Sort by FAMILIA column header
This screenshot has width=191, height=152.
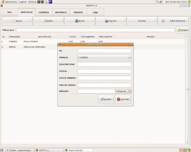pyautogui.click(x=15, y=37)
